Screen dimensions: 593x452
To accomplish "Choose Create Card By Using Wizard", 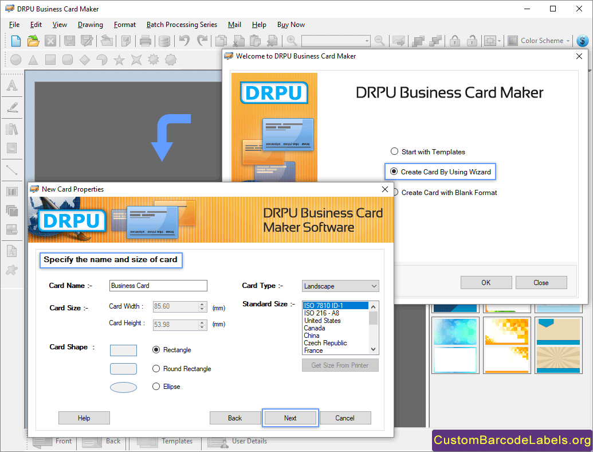I will click(x=394, y=172).
